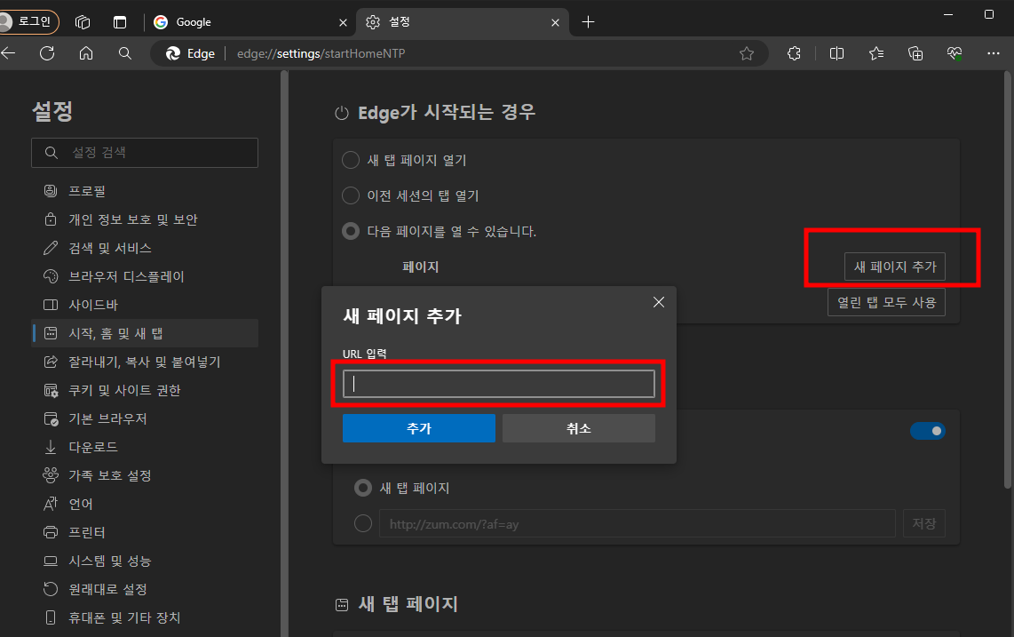Screen dimensions: 1014x637
Task: Close the Google tab
Action: point(343,23)
